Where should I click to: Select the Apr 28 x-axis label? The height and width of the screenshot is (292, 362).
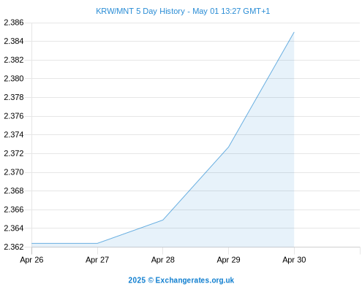pyautogui.click(x=163, y=260)
